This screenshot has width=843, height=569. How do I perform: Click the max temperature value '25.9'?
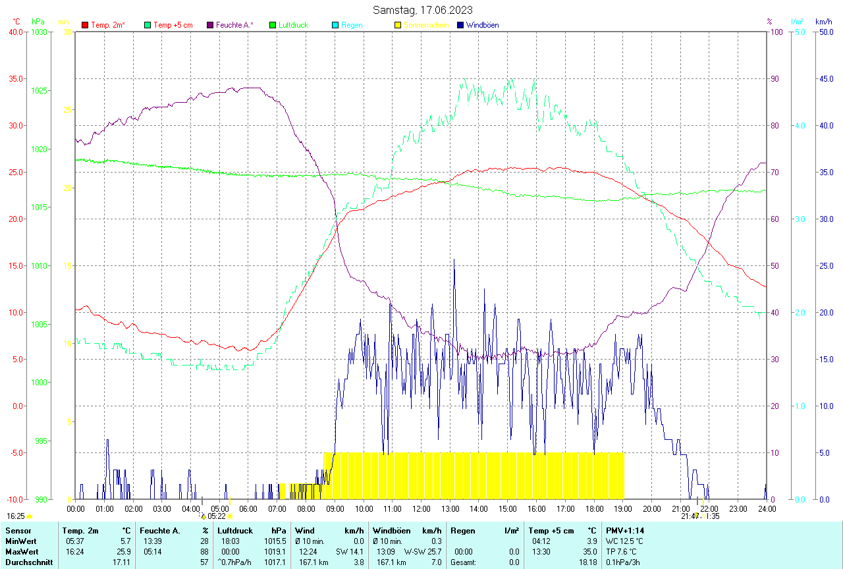click(124, 552)
